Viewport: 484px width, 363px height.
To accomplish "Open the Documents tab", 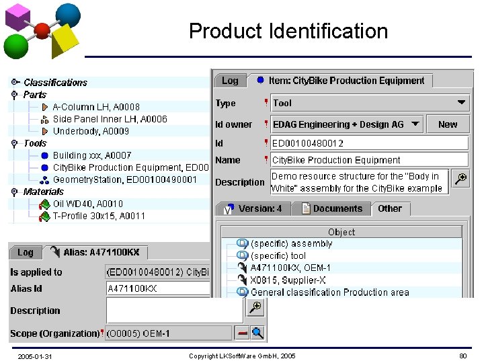I will 331,209.
